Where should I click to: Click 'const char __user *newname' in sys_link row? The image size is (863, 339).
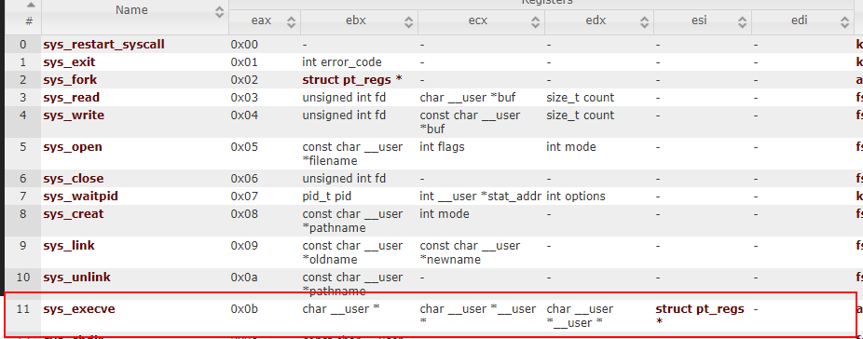470,252
